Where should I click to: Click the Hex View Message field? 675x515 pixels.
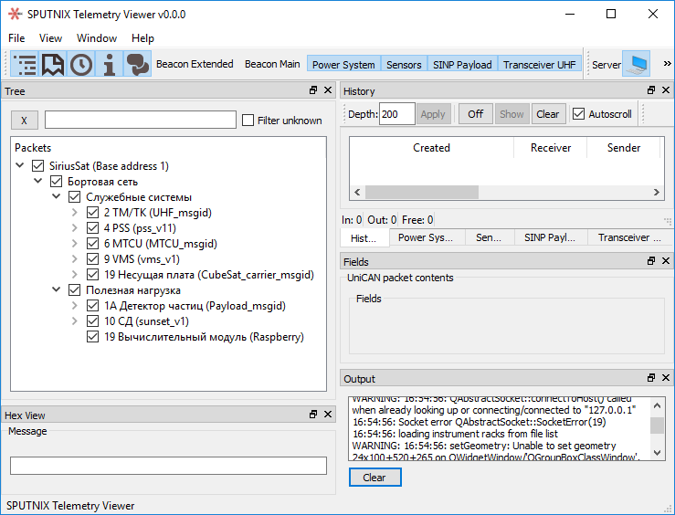click(x=168, y=466)
